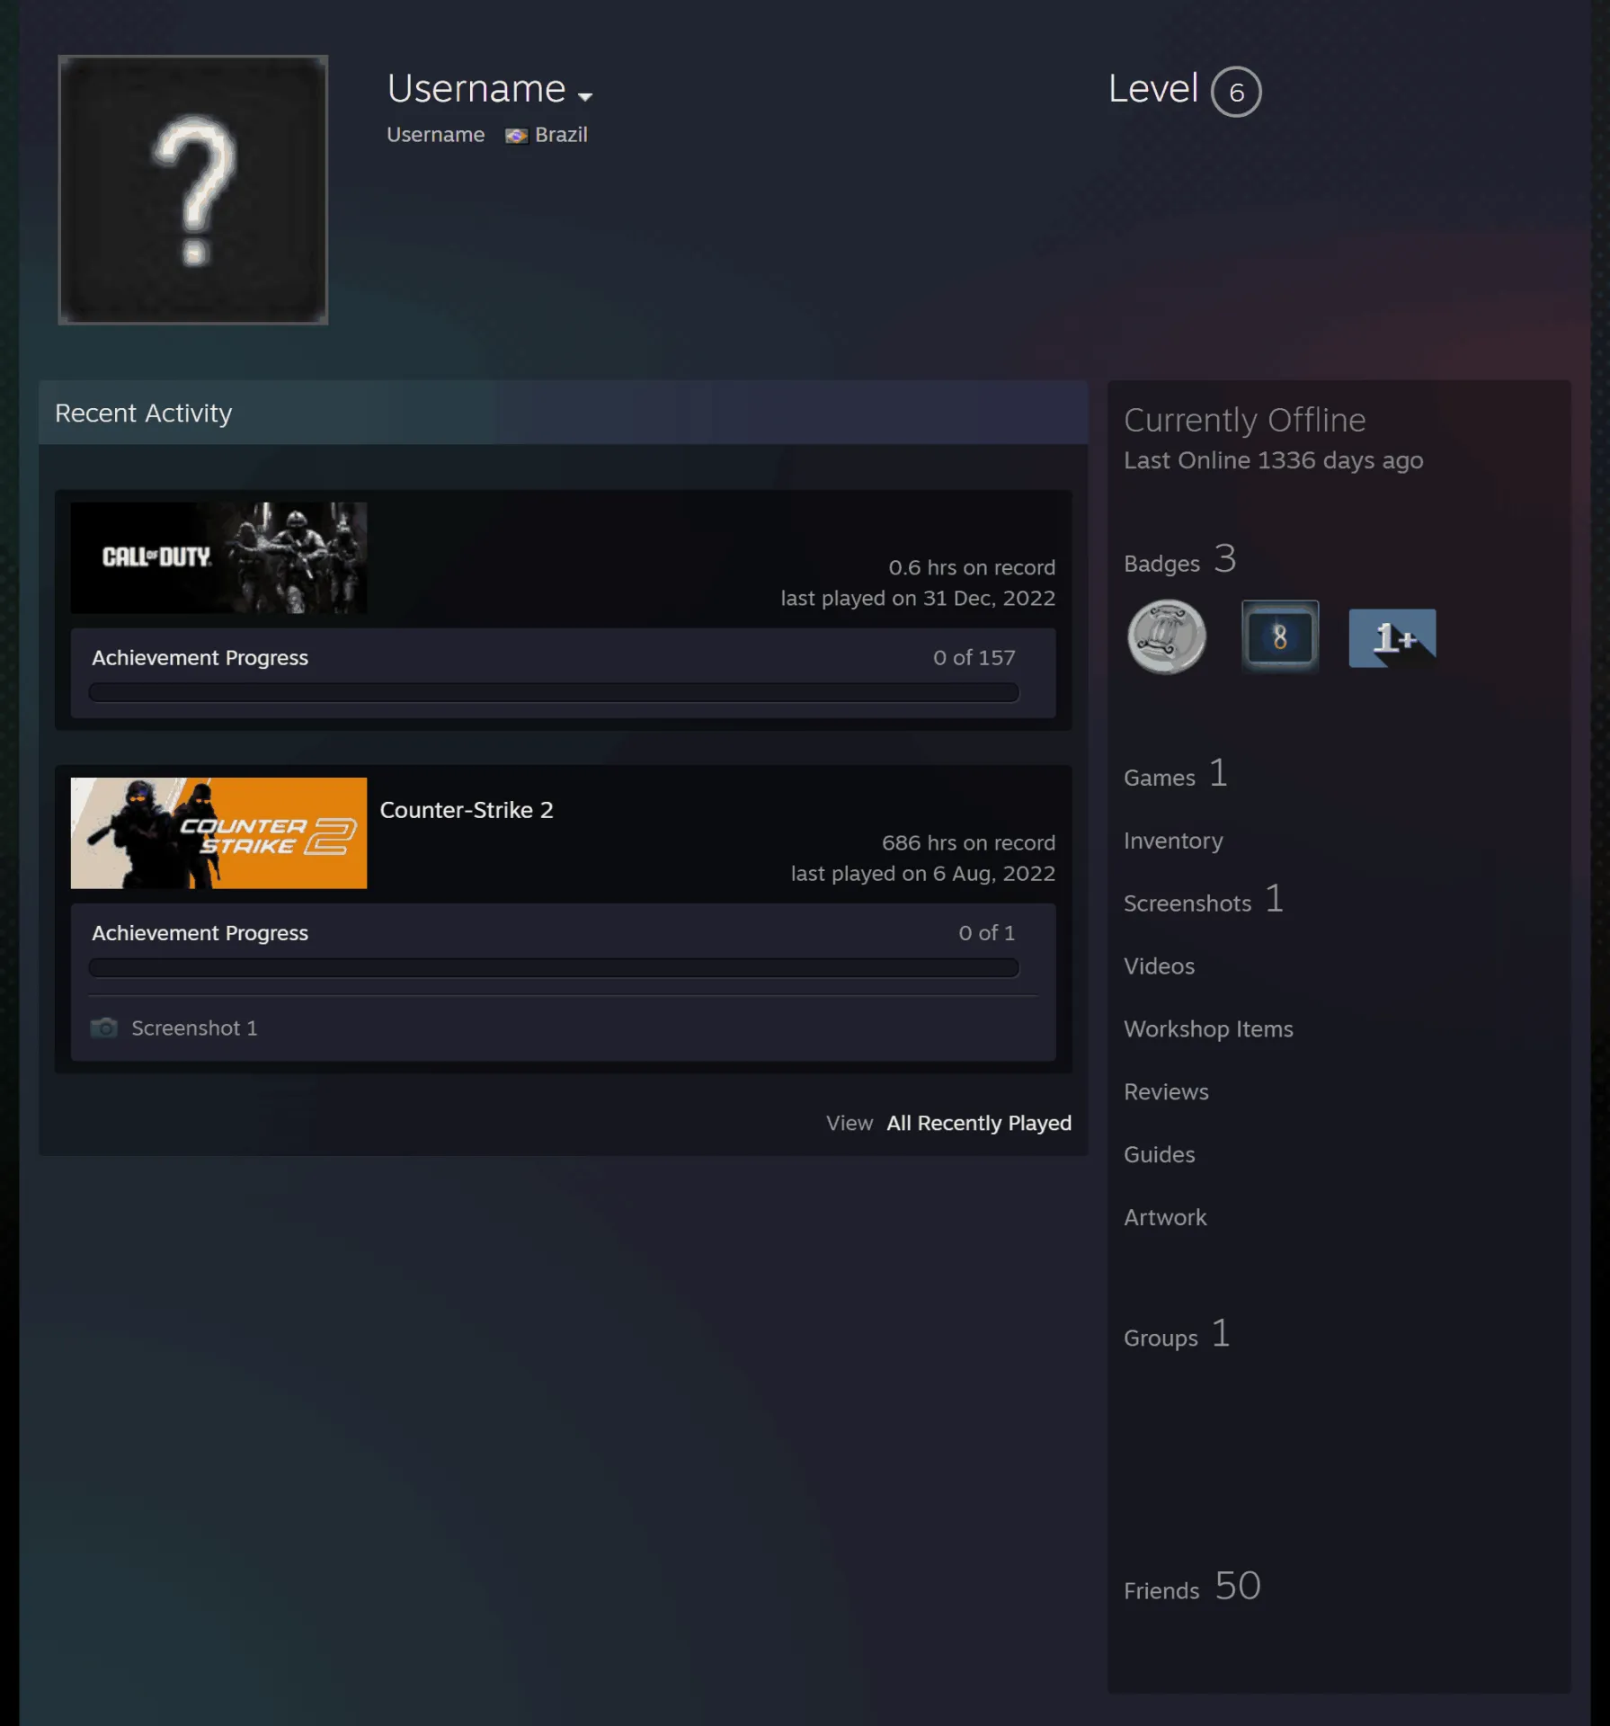Viewport: 1610px width, 1726px height.
Task: Click '686 hrs on record' text
Action: coord(968,843)
